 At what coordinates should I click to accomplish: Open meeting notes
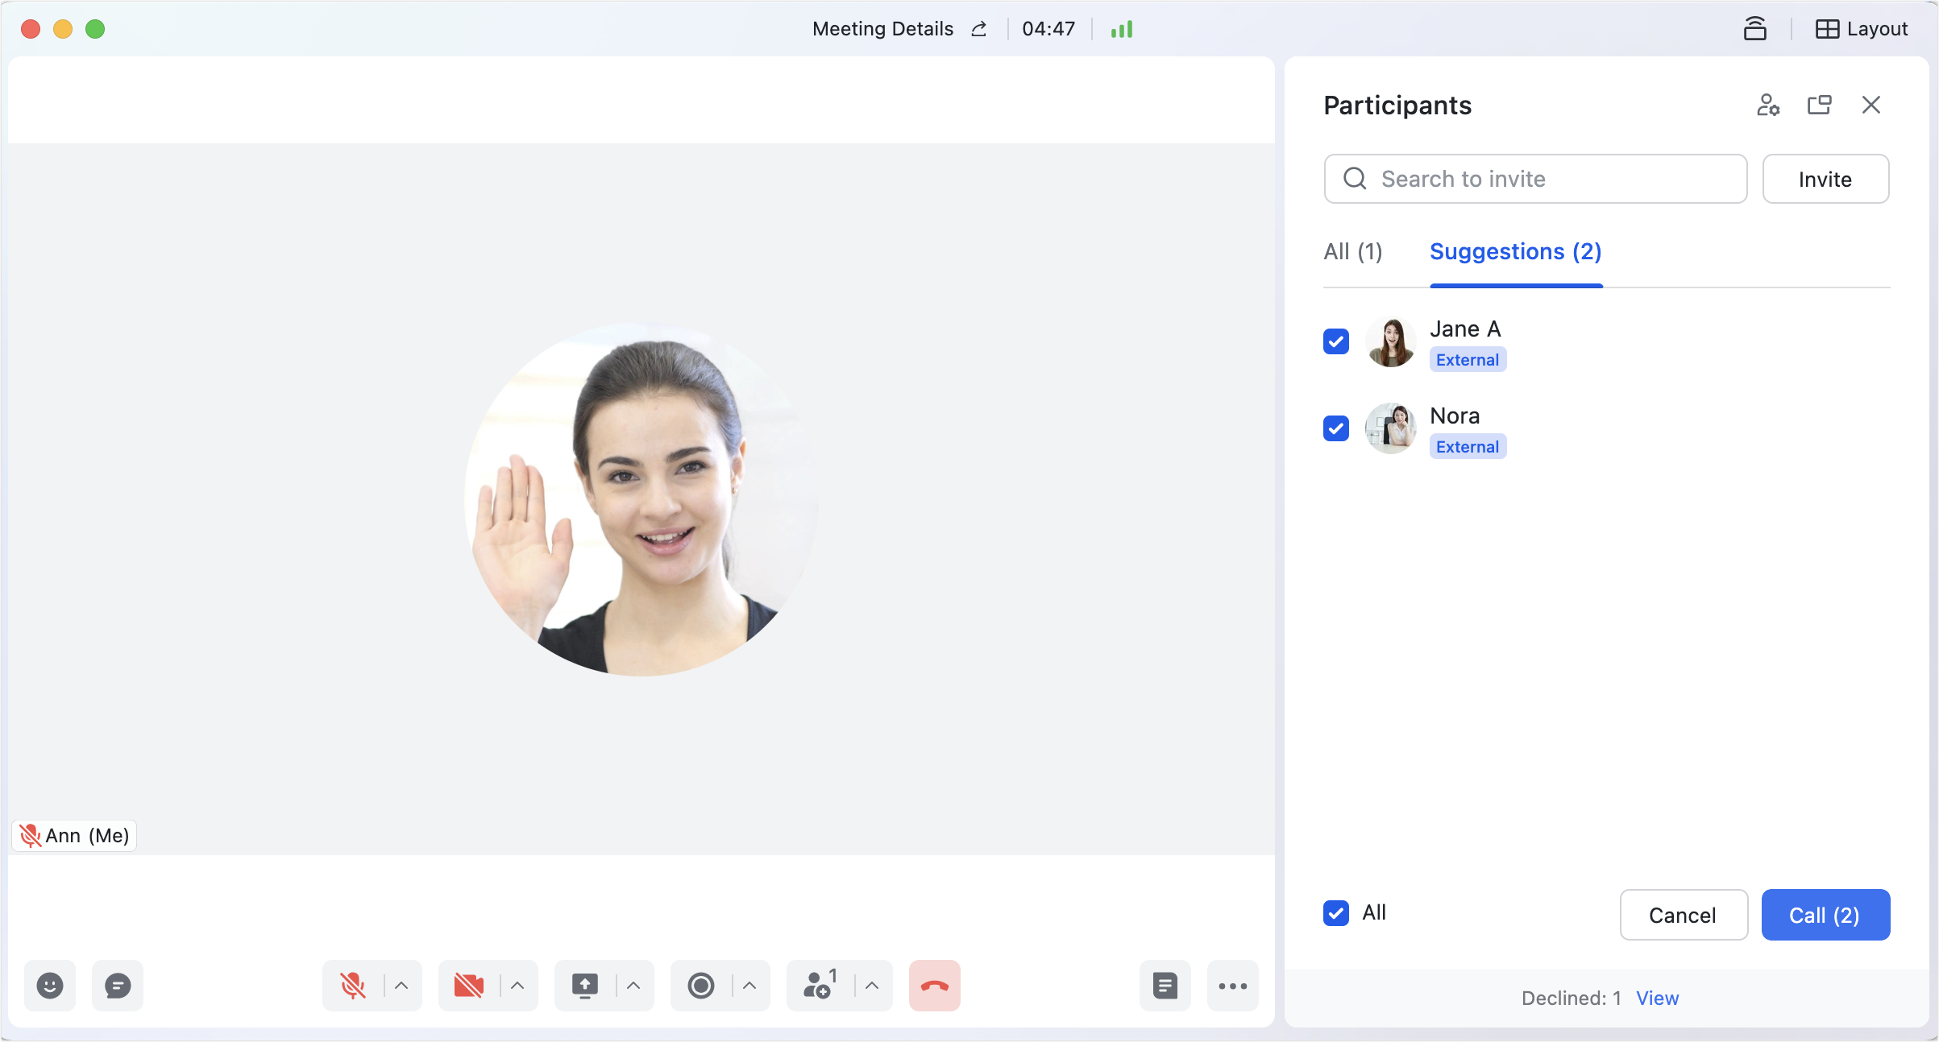click(x=1165, y=985)
